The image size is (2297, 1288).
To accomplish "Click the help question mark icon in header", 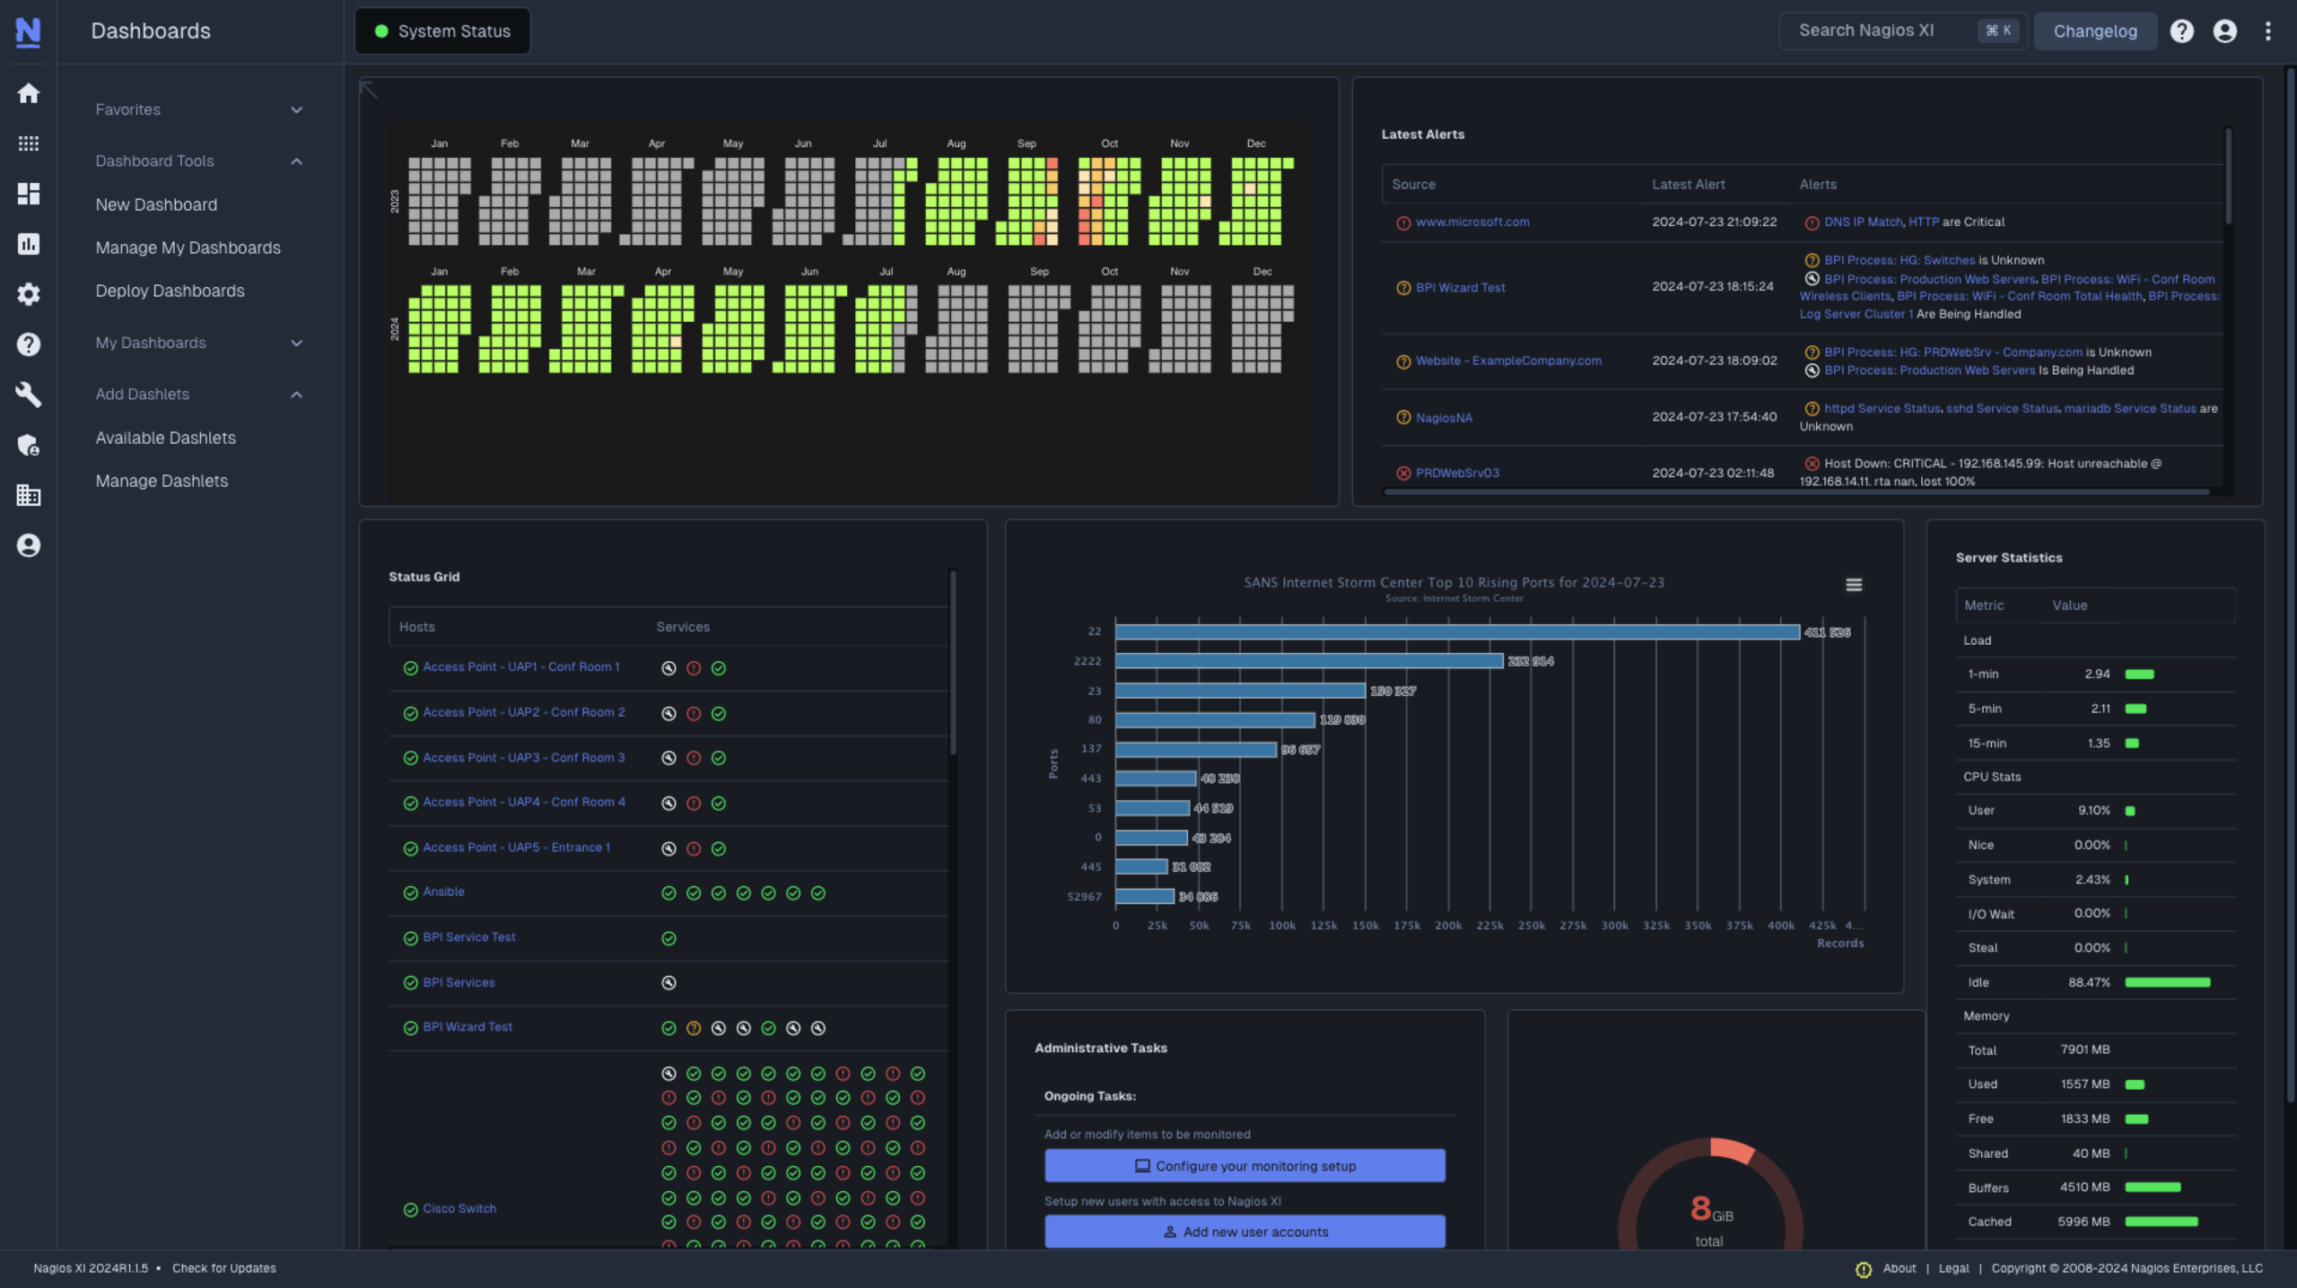I will [2183, 30].
